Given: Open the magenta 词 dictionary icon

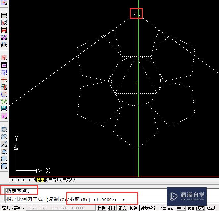Looking at the screenshot, I should click(4, 116).
